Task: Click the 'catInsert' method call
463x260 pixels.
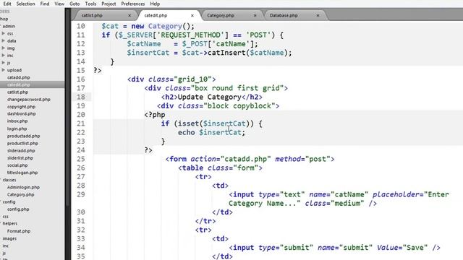Action: (x=226, y=53)
